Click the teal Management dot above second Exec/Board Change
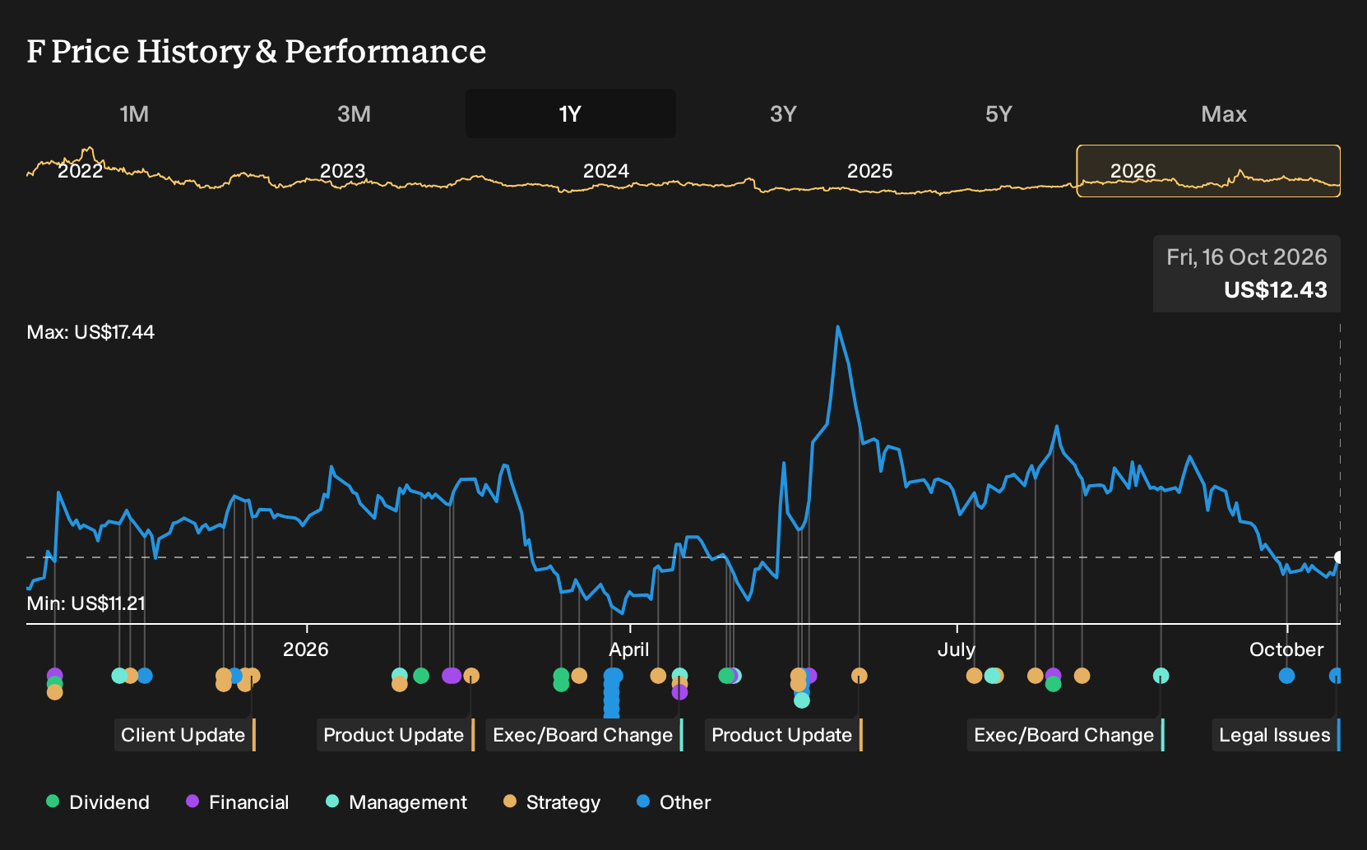The height and width of the screenshot is (850, 1367). click(x=1161, y=676)
